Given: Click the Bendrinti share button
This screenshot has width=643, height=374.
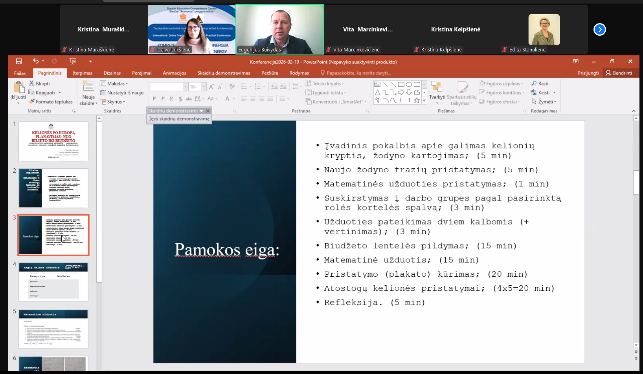Looking at the screenshot, I should 619,73.
